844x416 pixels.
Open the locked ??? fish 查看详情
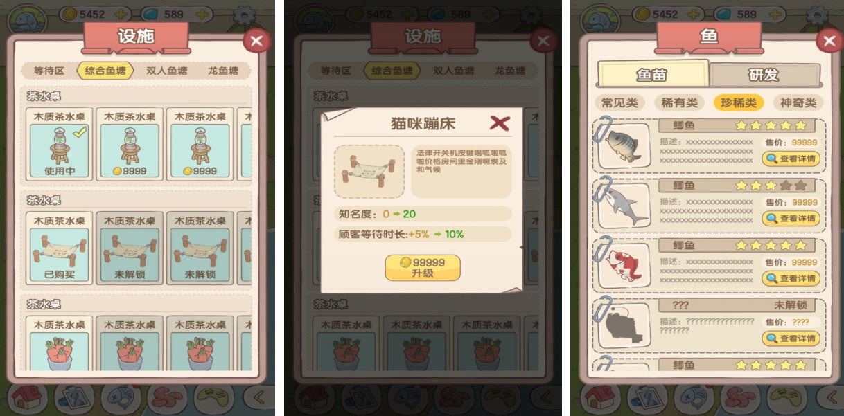pyautogui.click(x=791, y=338)
